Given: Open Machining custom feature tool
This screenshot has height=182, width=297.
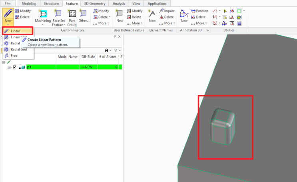Looking at the screenshot, I should 43,18.
